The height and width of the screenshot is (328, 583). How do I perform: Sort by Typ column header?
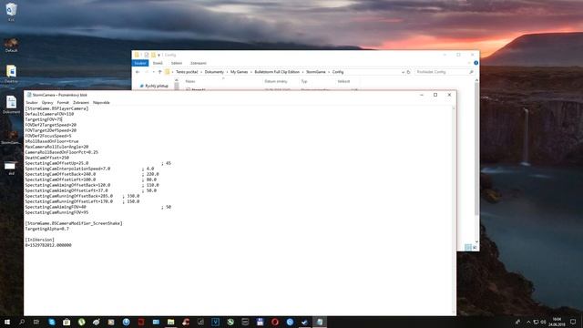click(x=304, y=81)
